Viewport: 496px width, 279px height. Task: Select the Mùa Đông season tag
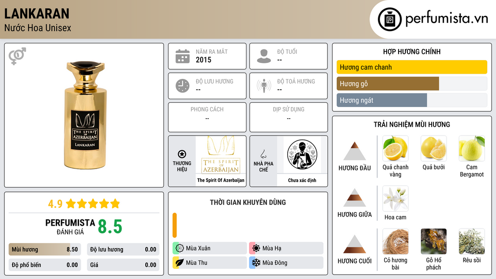click(x=286, y=263)
